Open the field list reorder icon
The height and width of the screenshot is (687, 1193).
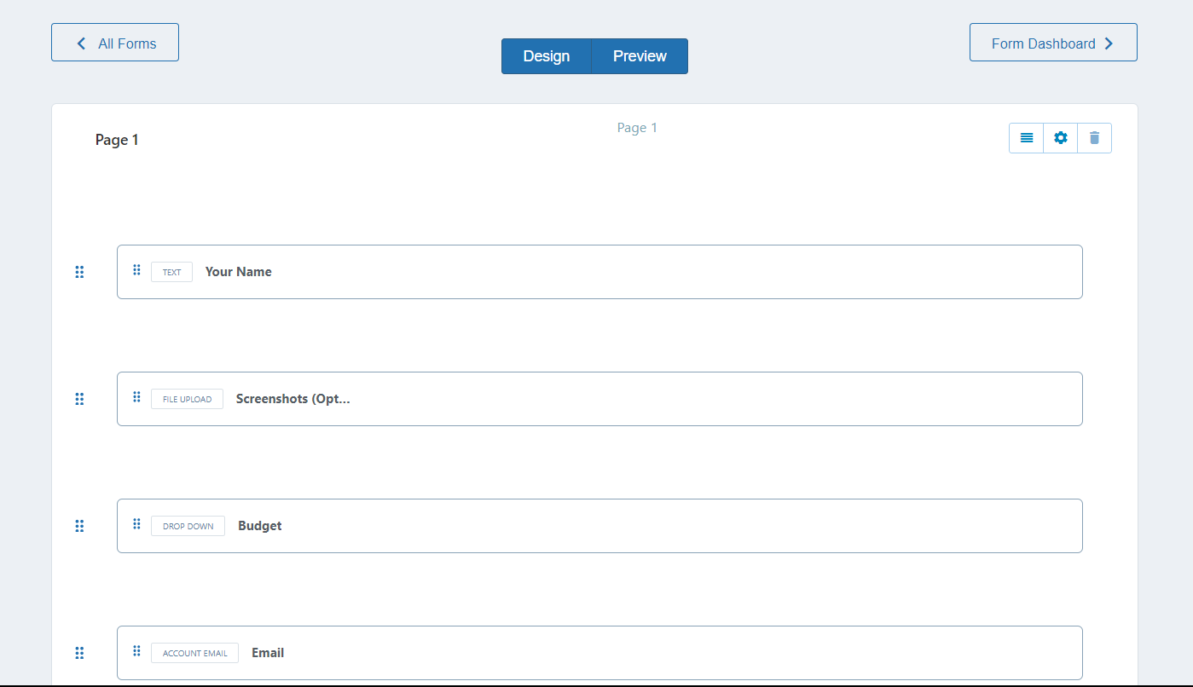point(1026,137)
